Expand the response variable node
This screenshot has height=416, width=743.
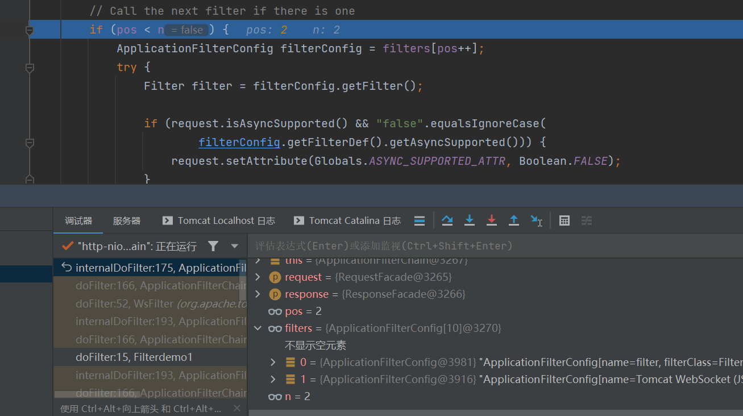coord(258,294)
